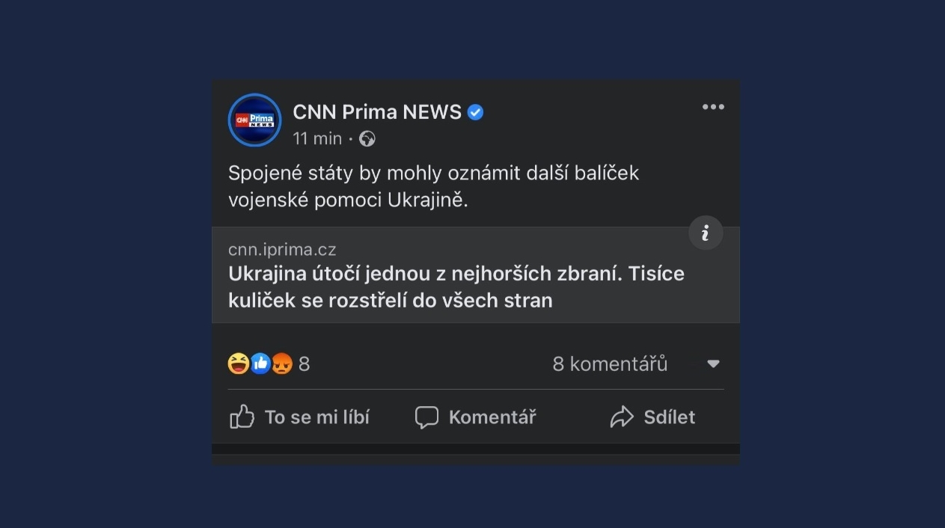
Task: Show link info with the i icon
Action: tap(706, 233)
